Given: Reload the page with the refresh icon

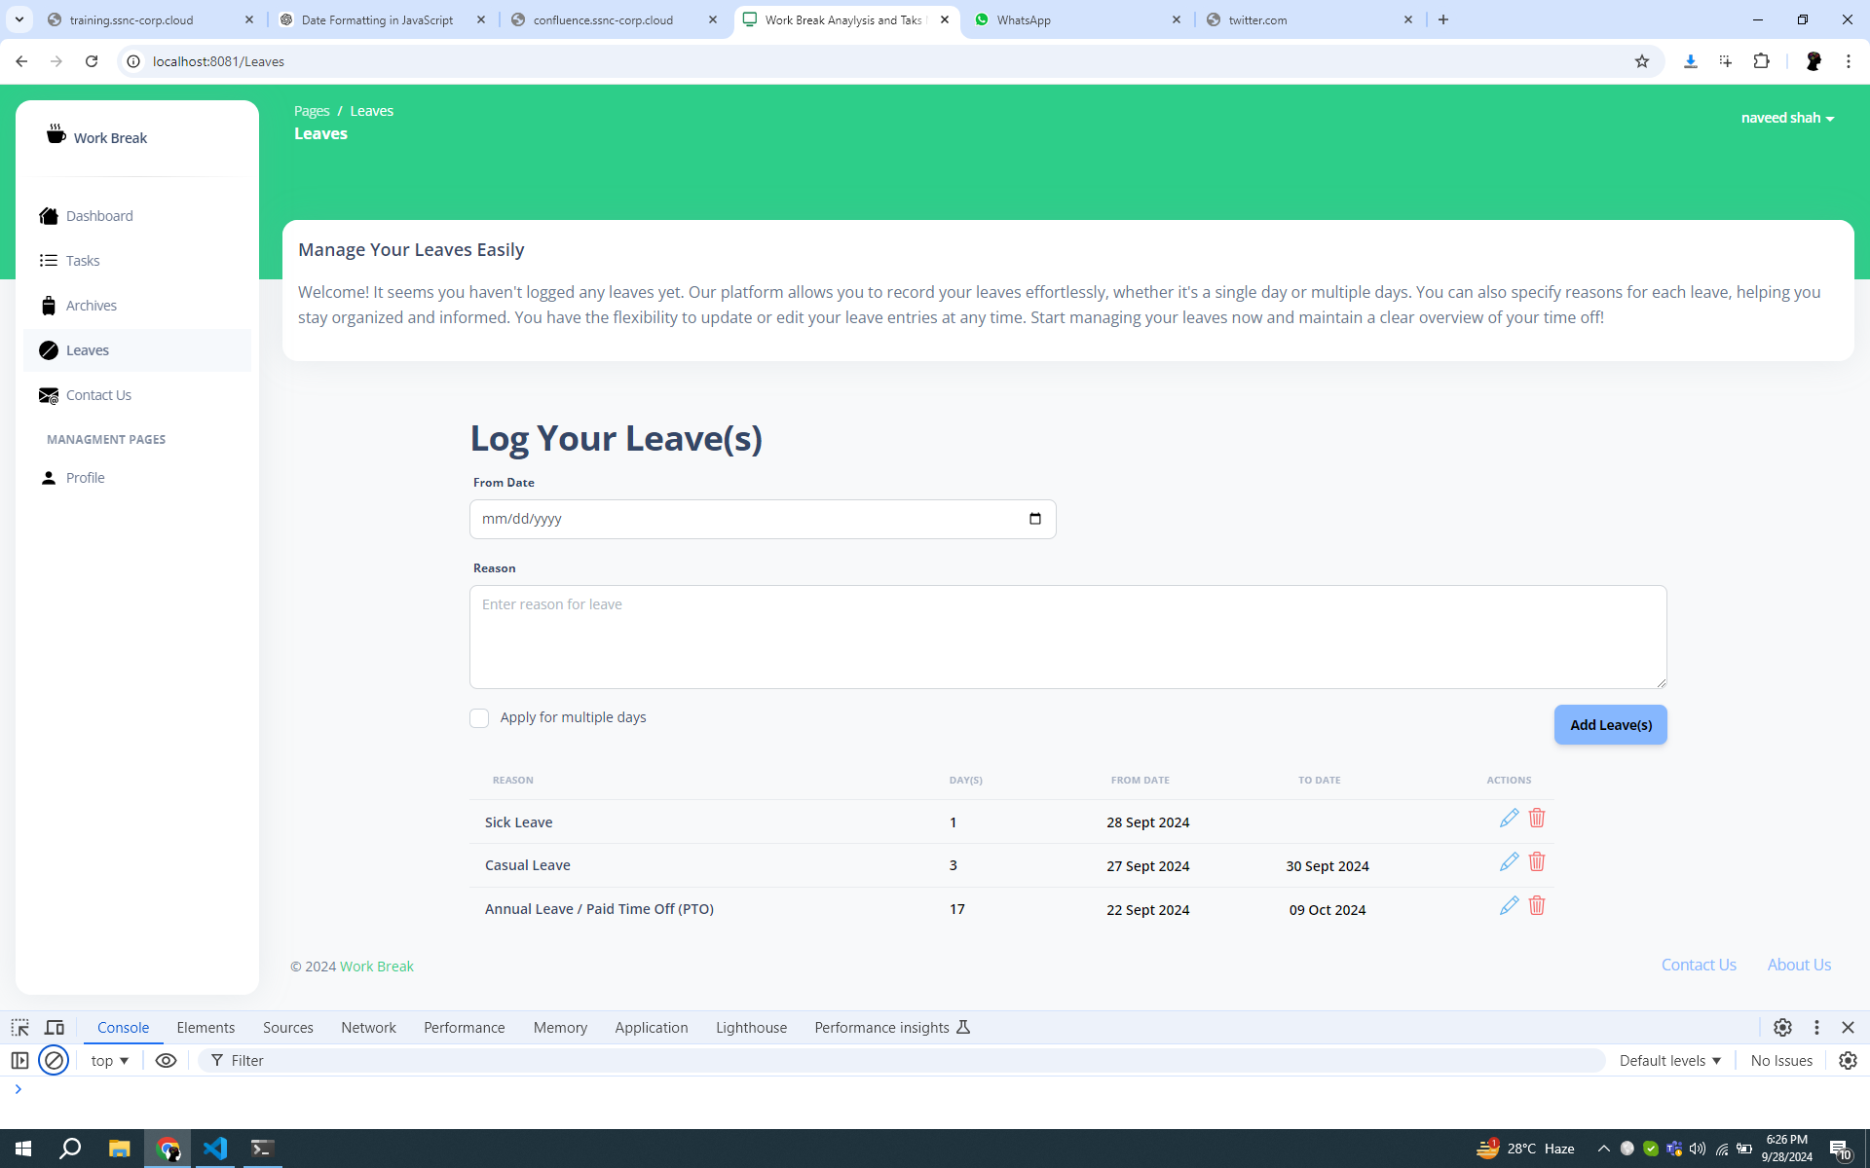Looking at the screenshot, I should pos(92,61).
